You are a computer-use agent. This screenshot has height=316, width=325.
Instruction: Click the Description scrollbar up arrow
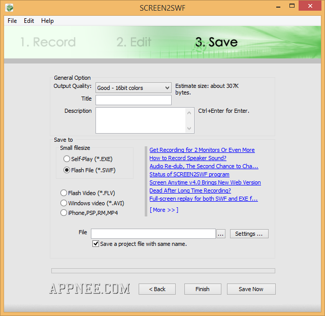[x=189, y=113]
